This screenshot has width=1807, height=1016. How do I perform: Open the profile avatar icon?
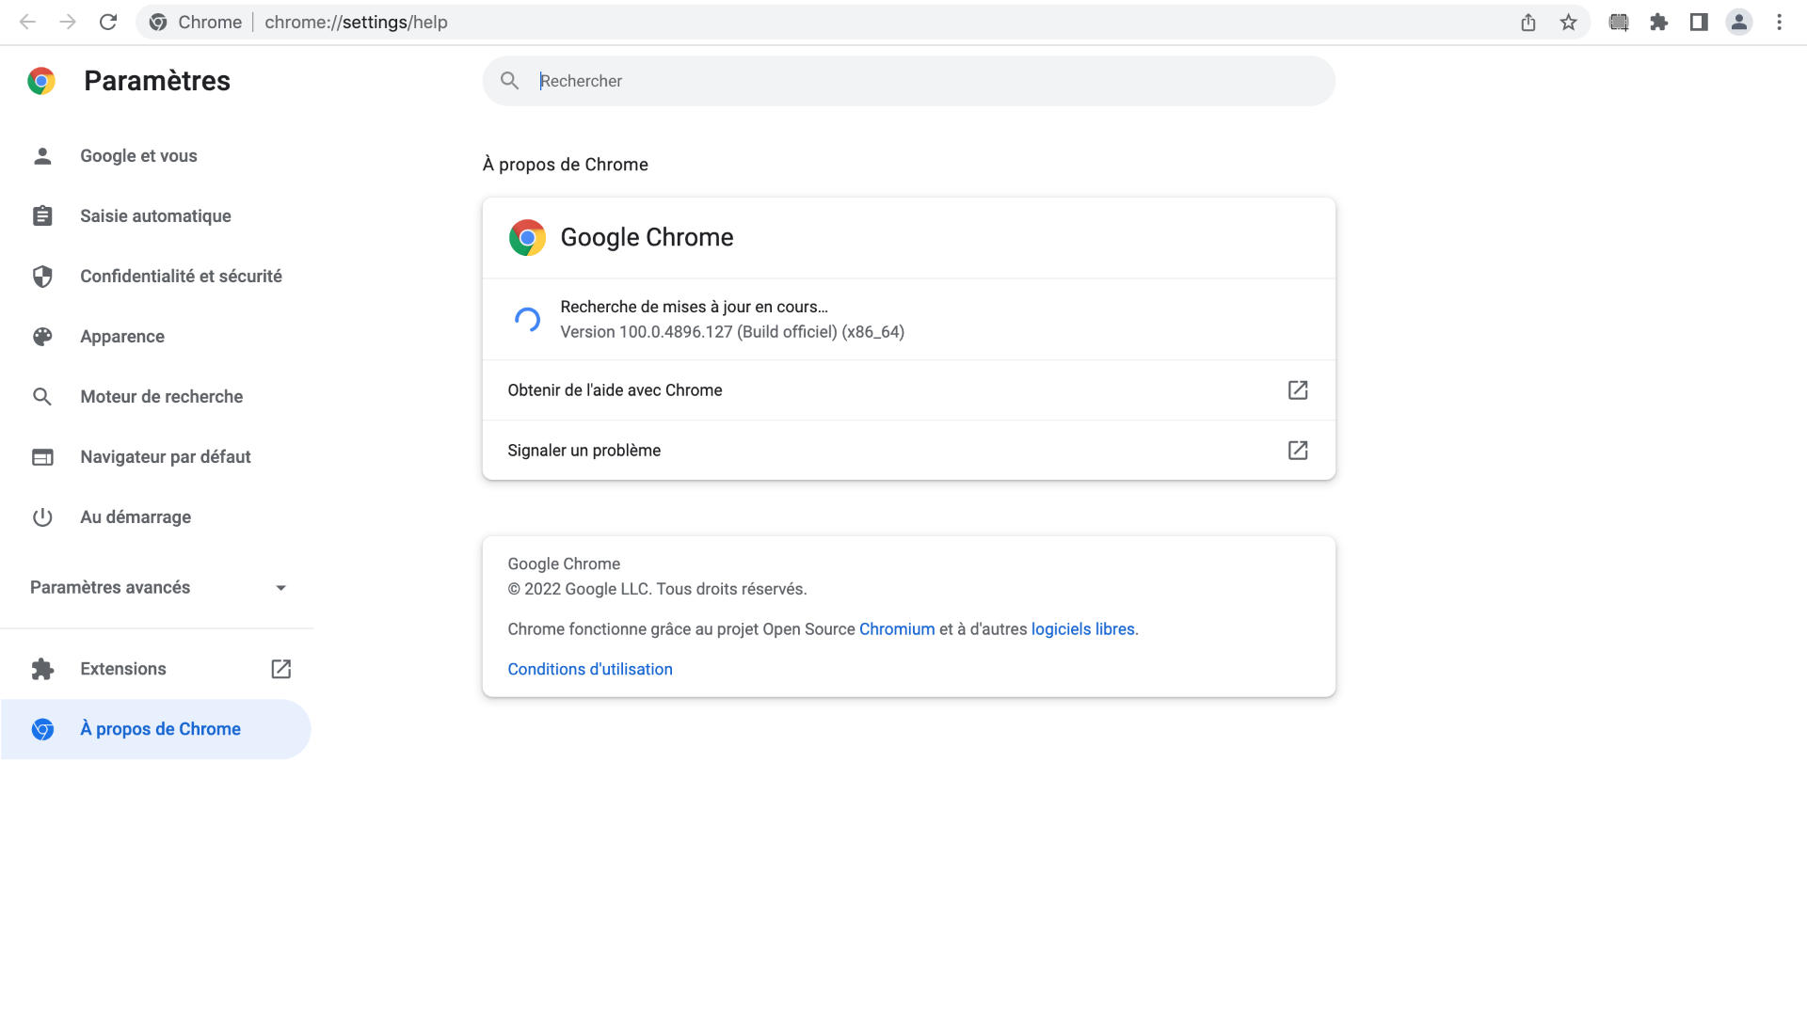[1738, 22]
